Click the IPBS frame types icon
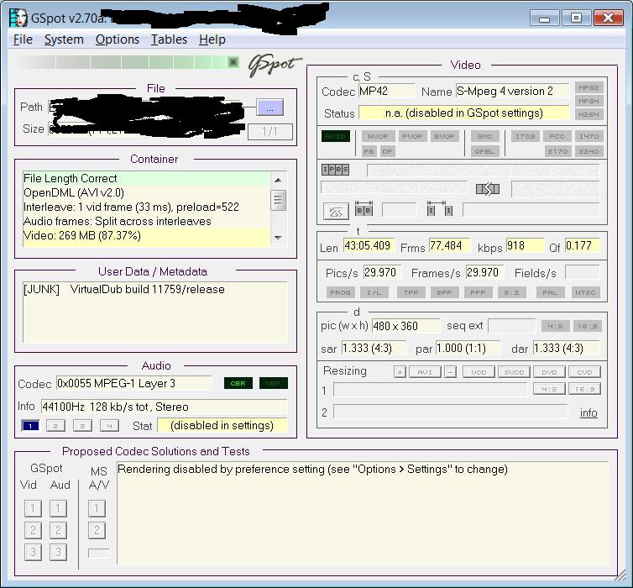 335,169
